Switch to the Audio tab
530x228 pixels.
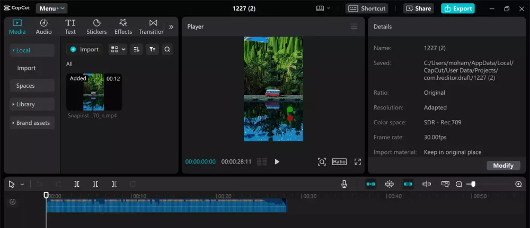pyautogui.click(x=43, y=27)
